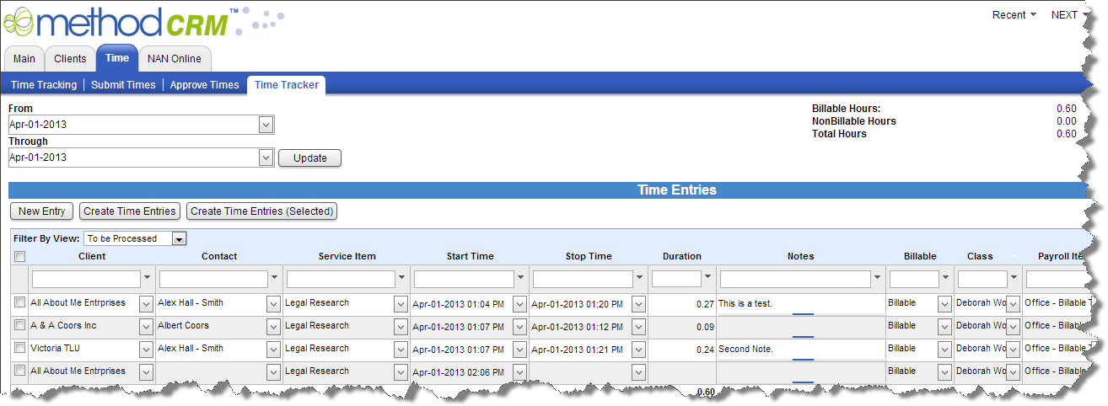This screenshot has width=1108, height=406.
Task: Toggle the select-all checkbox in header
Action: click(19, 257)
